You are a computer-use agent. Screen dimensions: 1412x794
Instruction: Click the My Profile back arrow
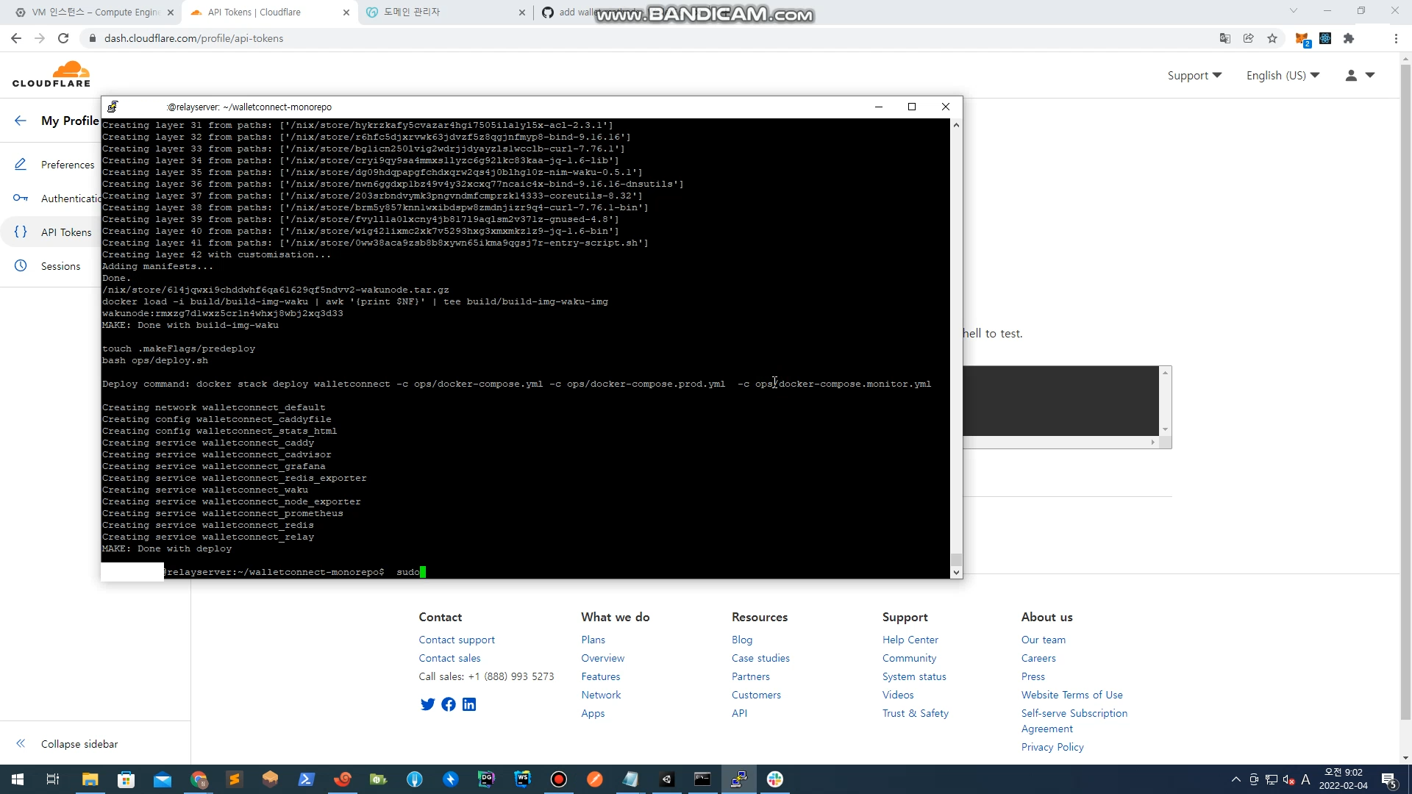coord(21,121)
